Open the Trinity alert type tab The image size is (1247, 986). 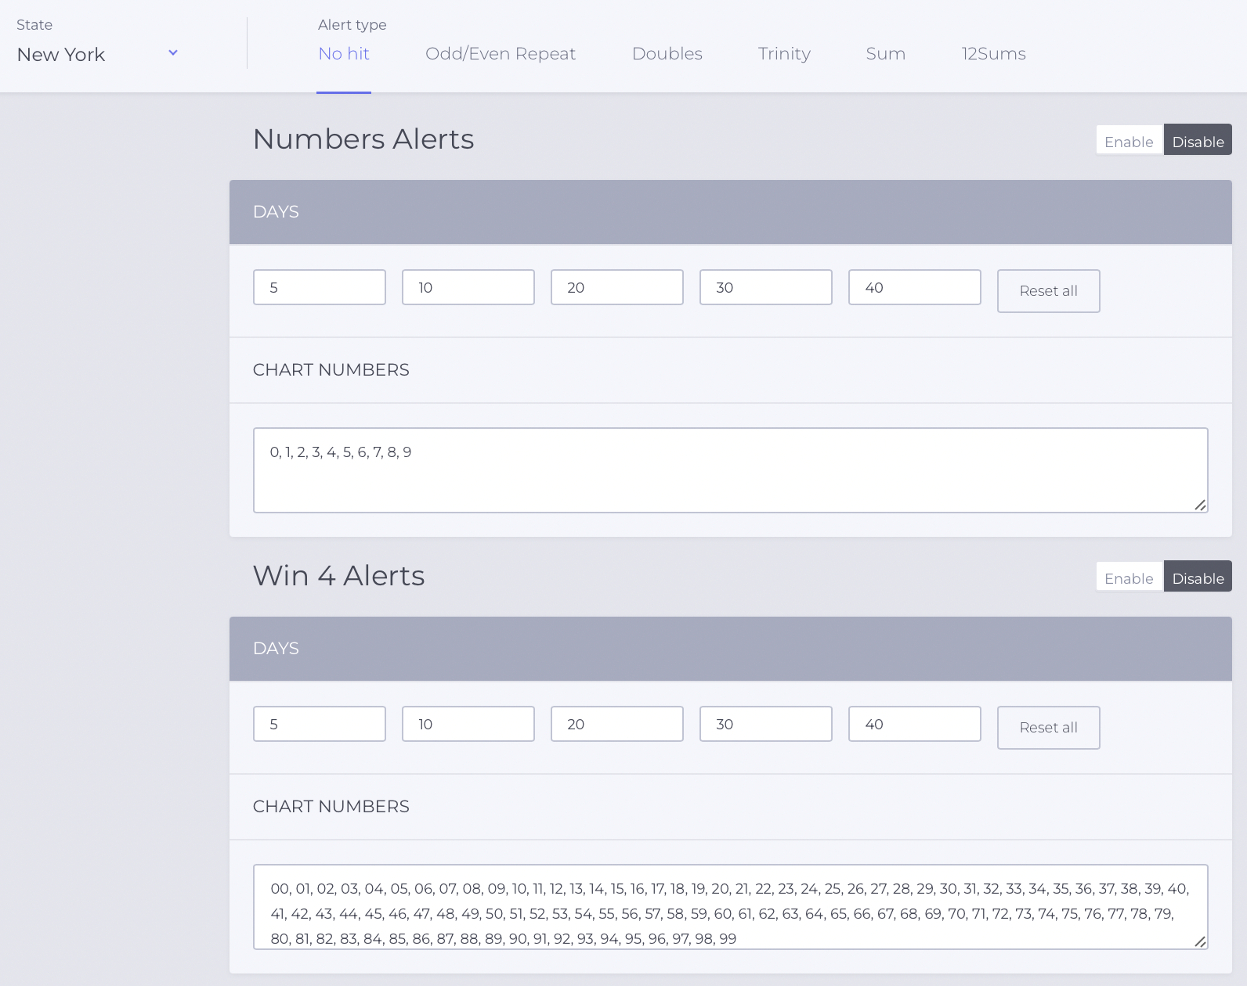784,54
